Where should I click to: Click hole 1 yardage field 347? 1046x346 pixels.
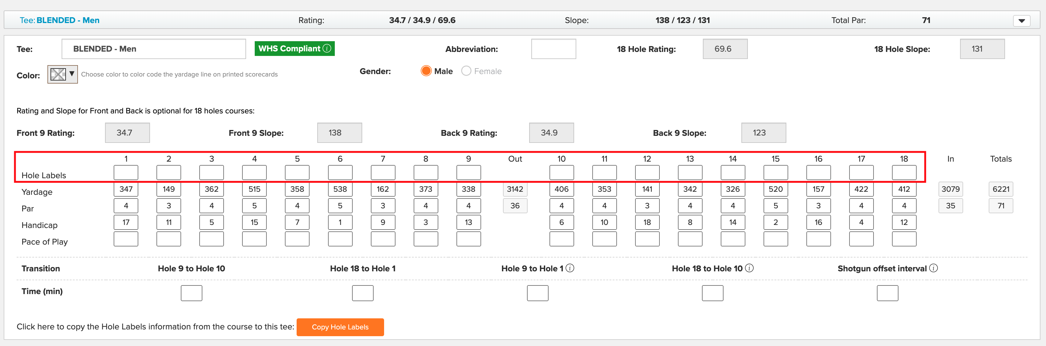click(x=126, y=189)
